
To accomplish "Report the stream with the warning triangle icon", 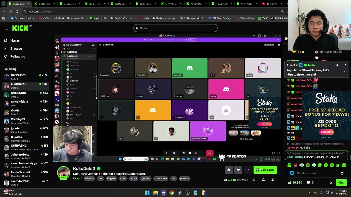I will (x=263, y=180).
